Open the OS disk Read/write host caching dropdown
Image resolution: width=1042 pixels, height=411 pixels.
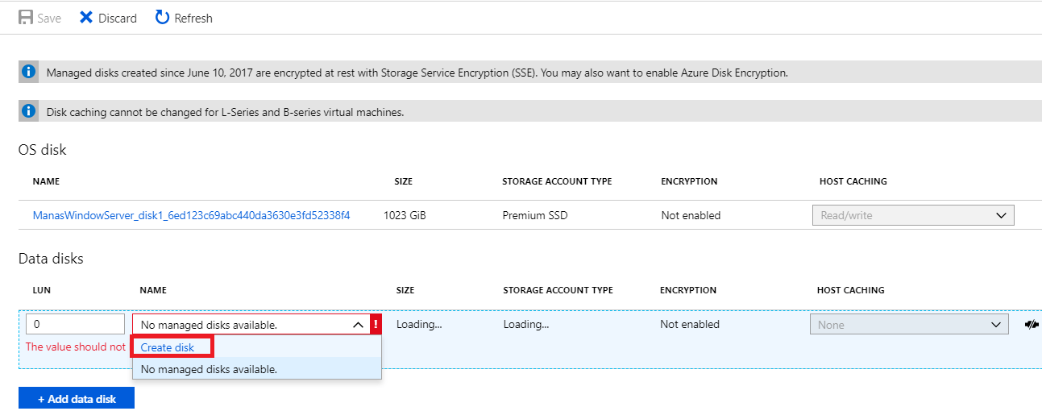pos(913,215)
